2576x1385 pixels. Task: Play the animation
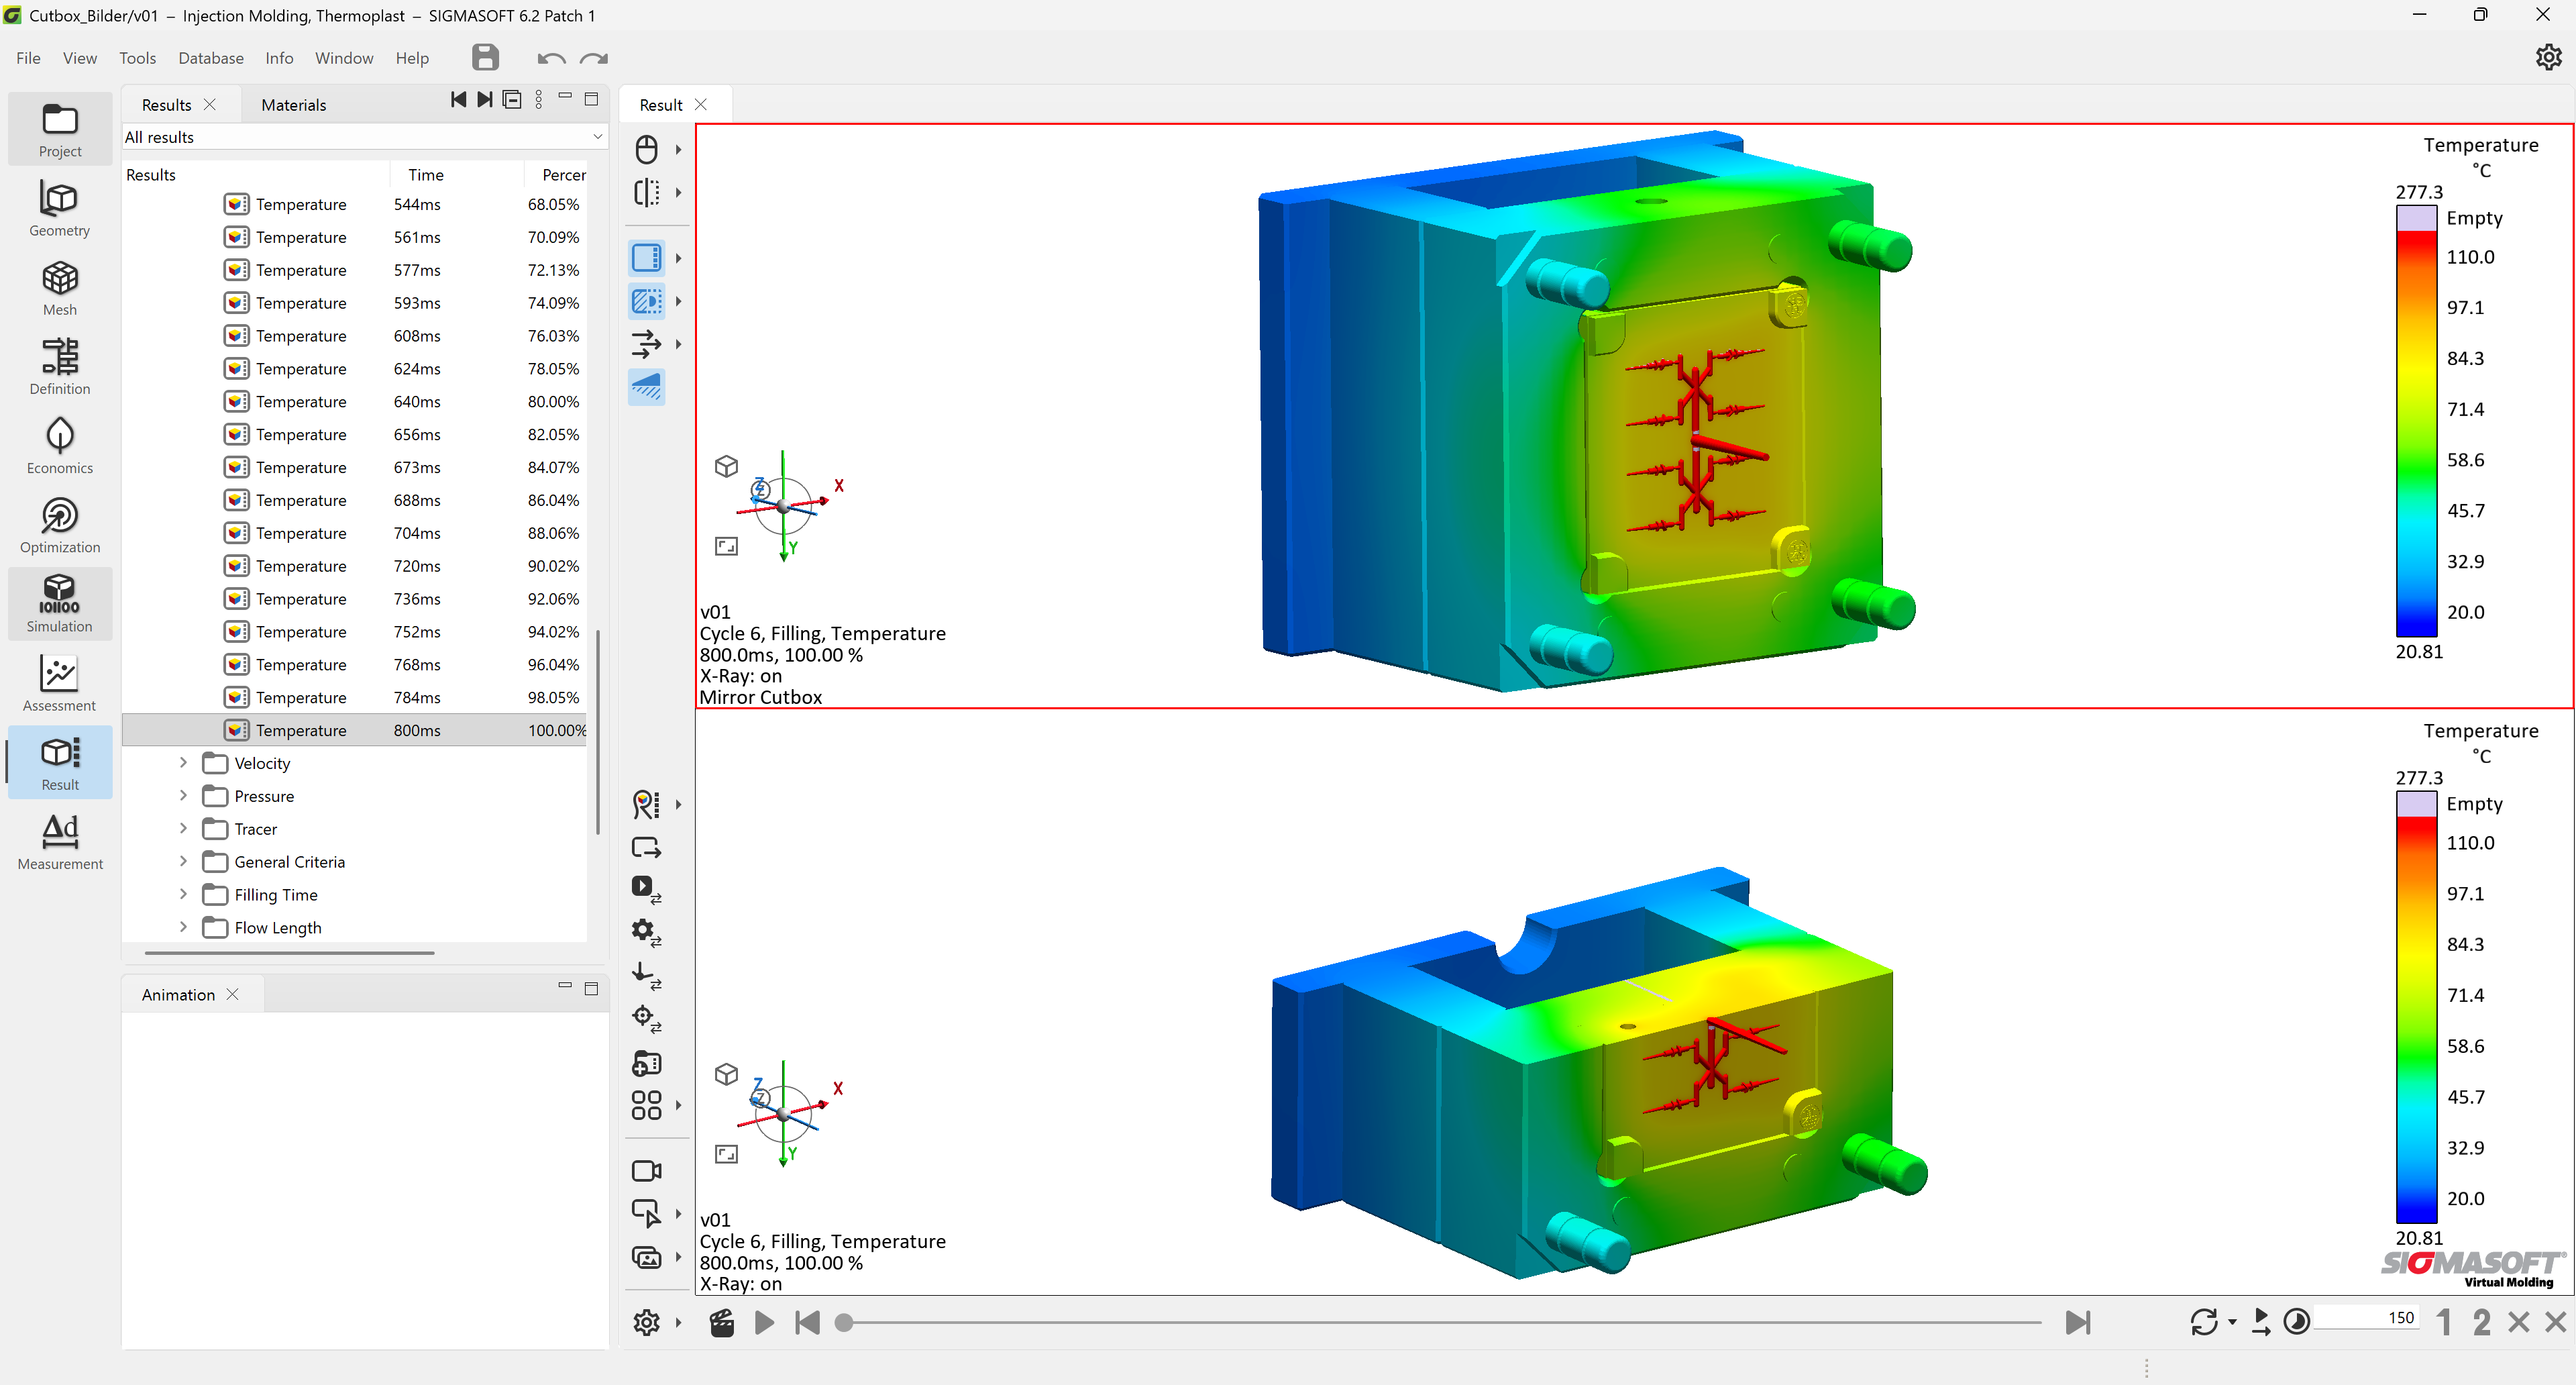[764, 1323]
